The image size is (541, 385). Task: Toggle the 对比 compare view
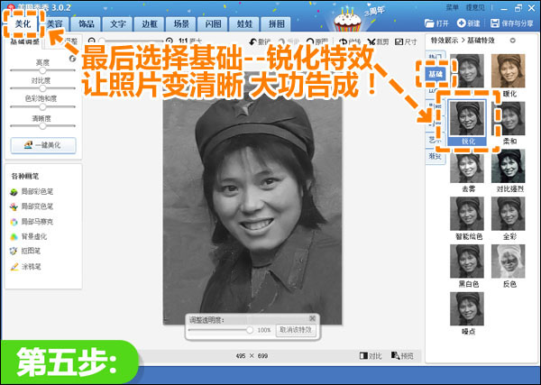371,355
